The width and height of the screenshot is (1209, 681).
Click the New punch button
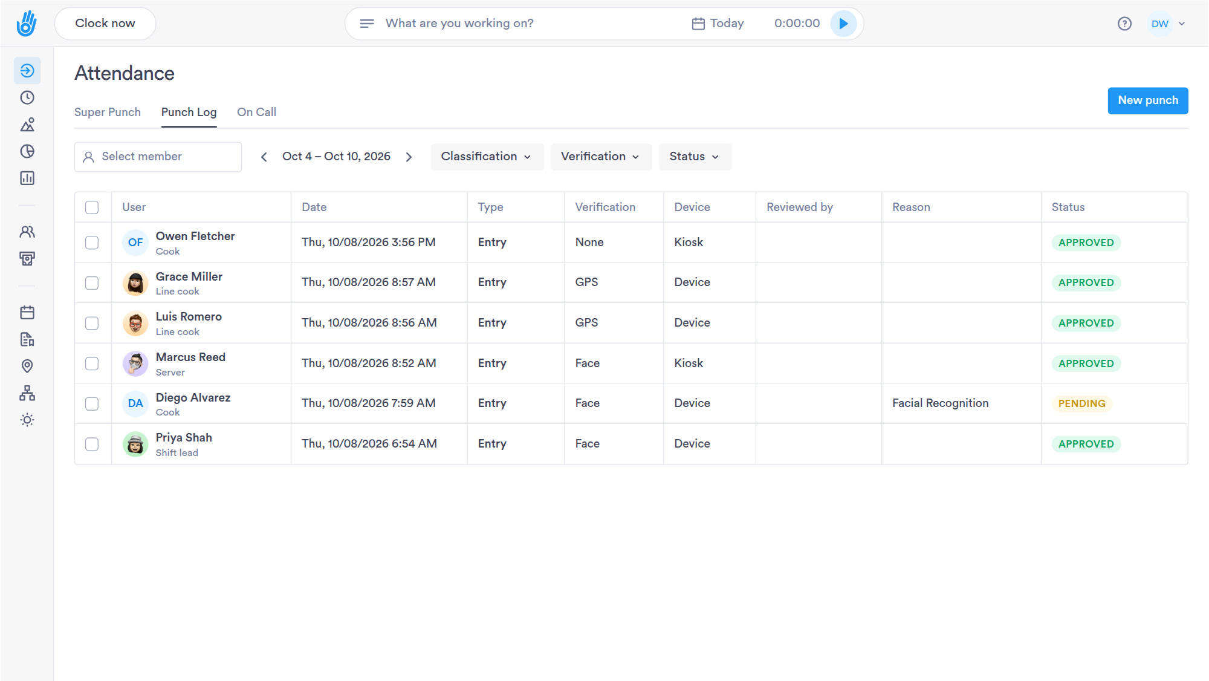point(1147,100)
